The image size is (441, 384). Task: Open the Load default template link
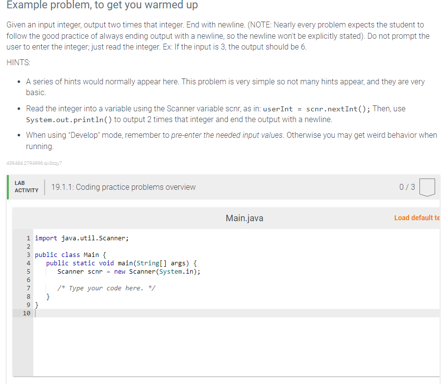tap(417, 218)
